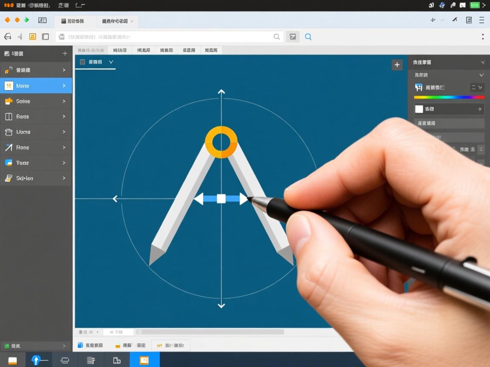Image resolution: width=490 pixels, height=367 pixels.
Task: Open dropdown chevron next to canvas checkbox
Action: point(111,62)
